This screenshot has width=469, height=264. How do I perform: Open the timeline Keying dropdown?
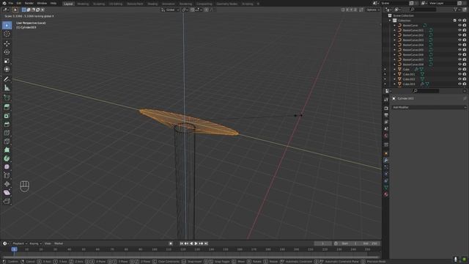point(35,243)
